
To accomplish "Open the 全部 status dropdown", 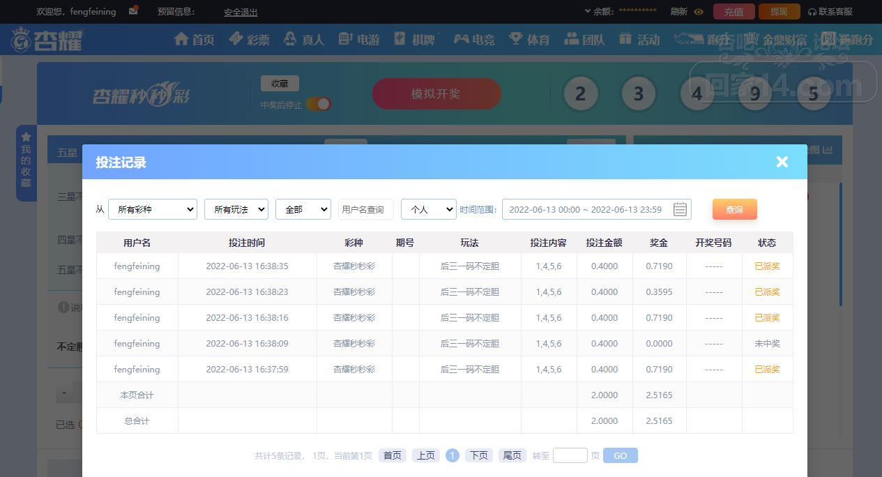I will pos(303,209).
